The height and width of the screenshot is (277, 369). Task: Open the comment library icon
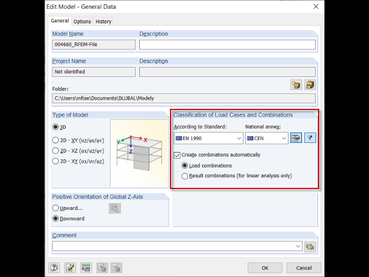[310, 246]
